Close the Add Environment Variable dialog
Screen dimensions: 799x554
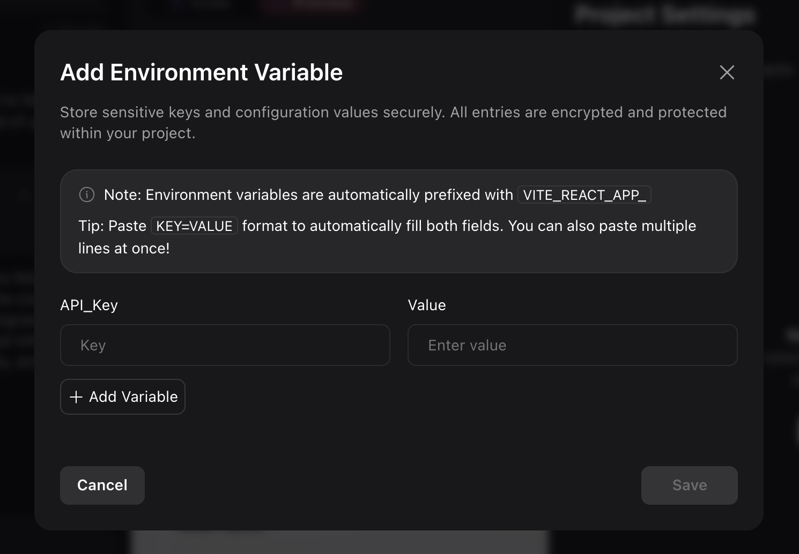[x=727, y=72]
